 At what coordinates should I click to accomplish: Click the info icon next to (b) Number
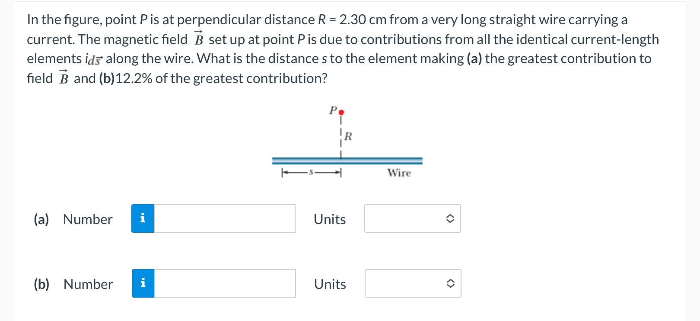click(x=143, y=283)
